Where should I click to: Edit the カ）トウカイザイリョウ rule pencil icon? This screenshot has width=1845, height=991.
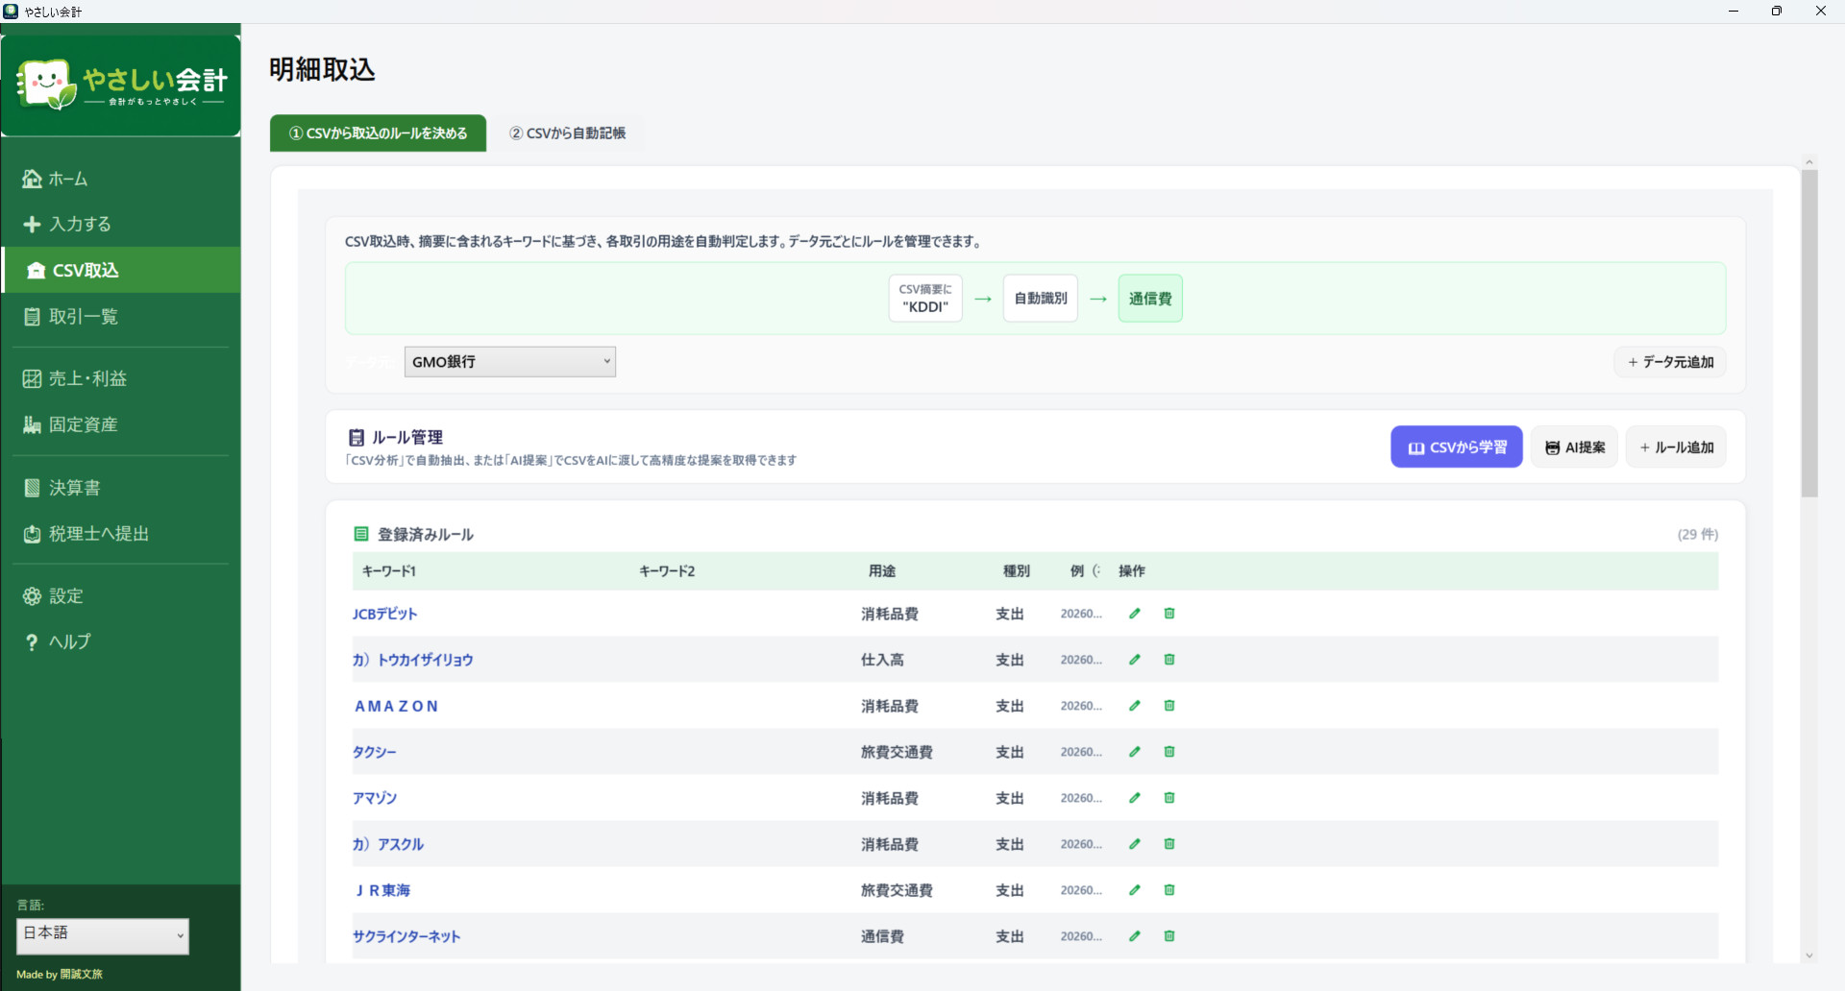pyautogui.click(x=1135, y=660)
